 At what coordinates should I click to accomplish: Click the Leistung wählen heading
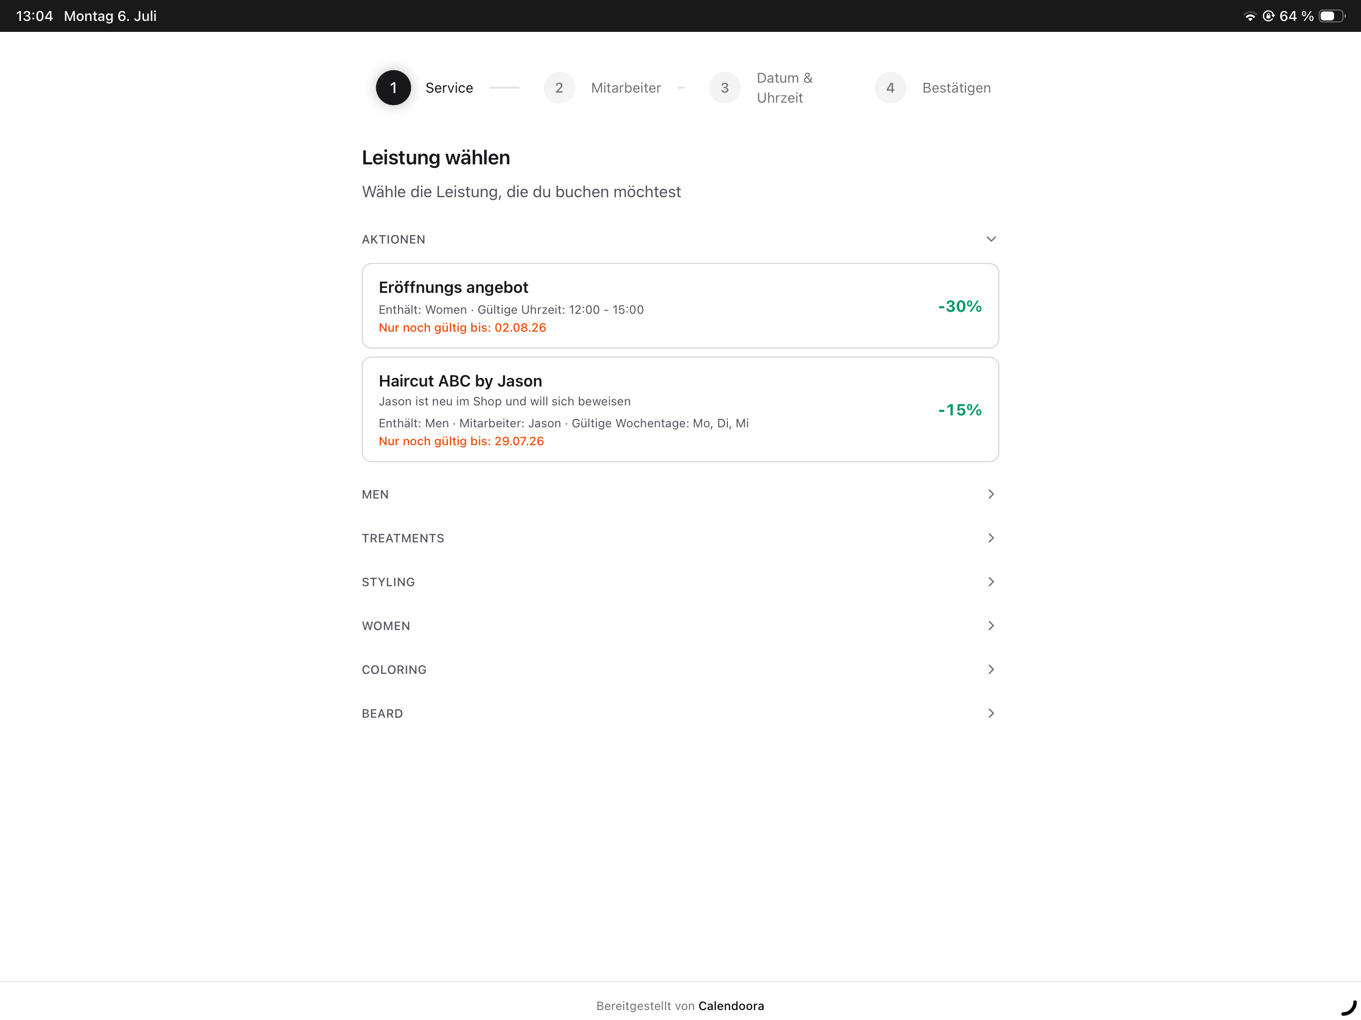point(435,157)
